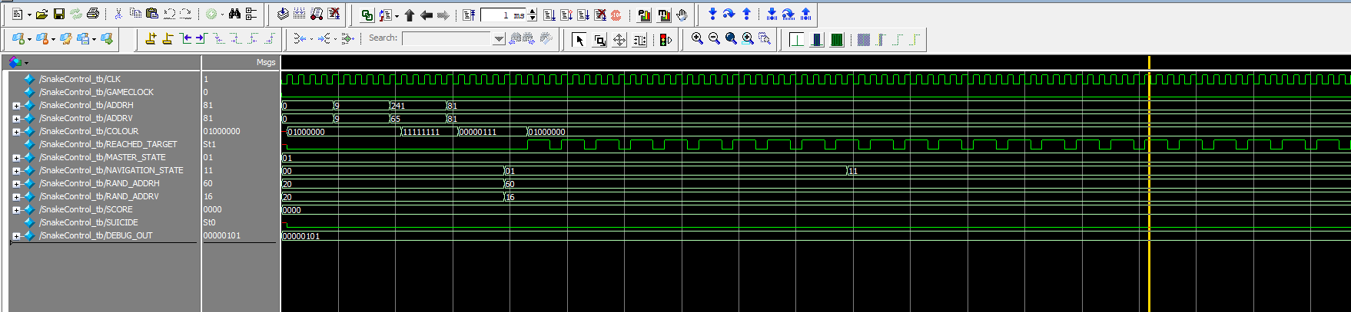Open Find with the binoculars icon
The image size is (1351, 312).
[234, 14]
